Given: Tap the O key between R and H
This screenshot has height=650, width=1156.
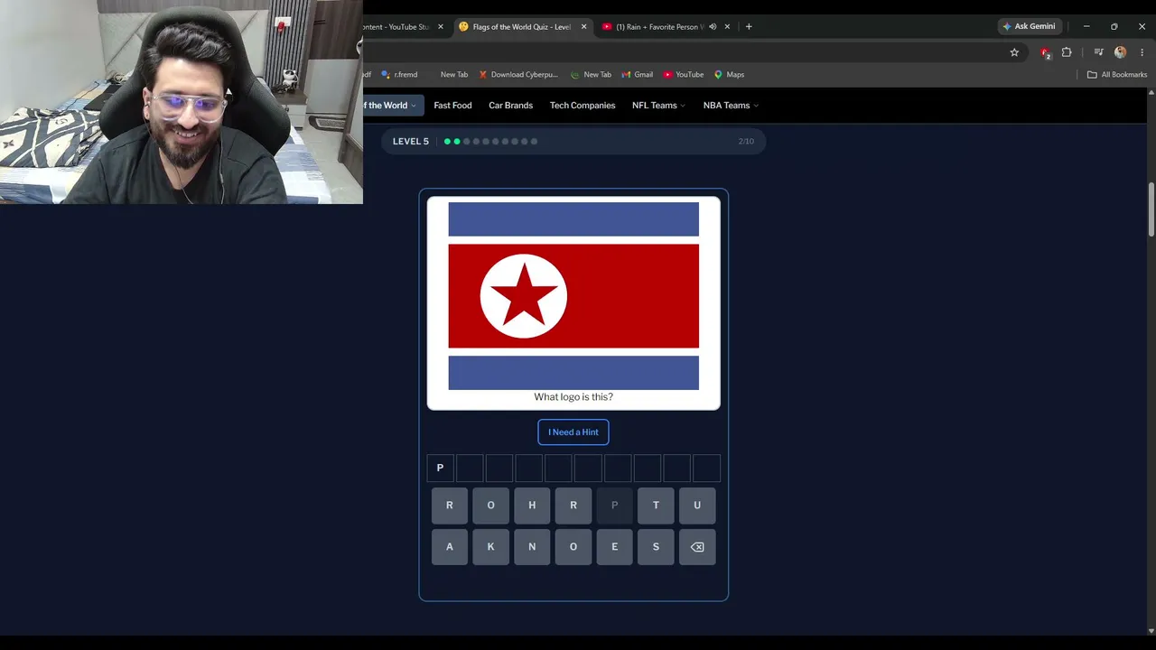Looking at the screenshot, I should (x=490, y=506).
